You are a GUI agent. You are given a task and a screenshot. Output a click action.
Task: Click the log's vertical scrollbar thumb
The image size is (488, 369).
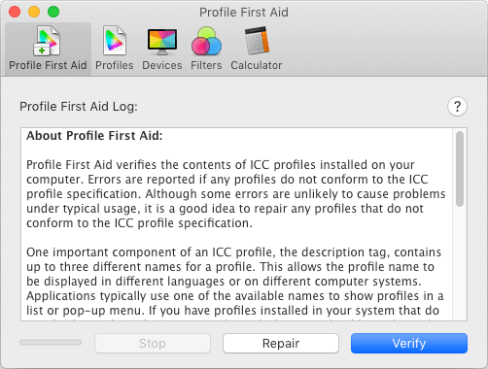(x=460, y=169)
